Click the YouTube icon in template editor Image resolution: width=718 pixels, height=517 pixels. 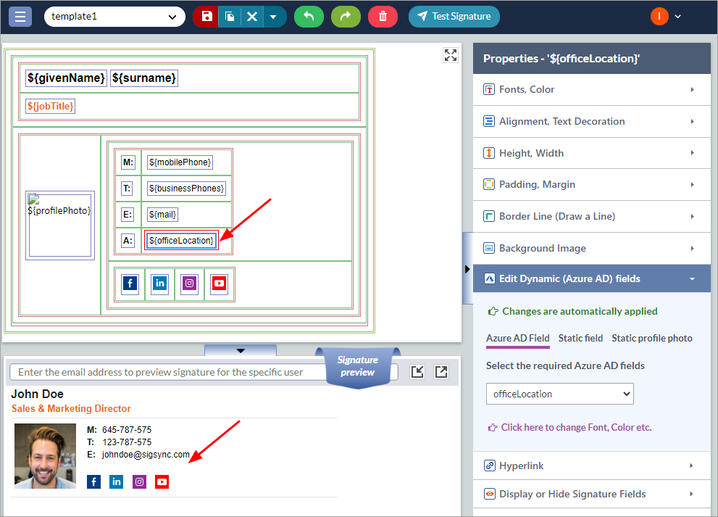tap(219, 284)
